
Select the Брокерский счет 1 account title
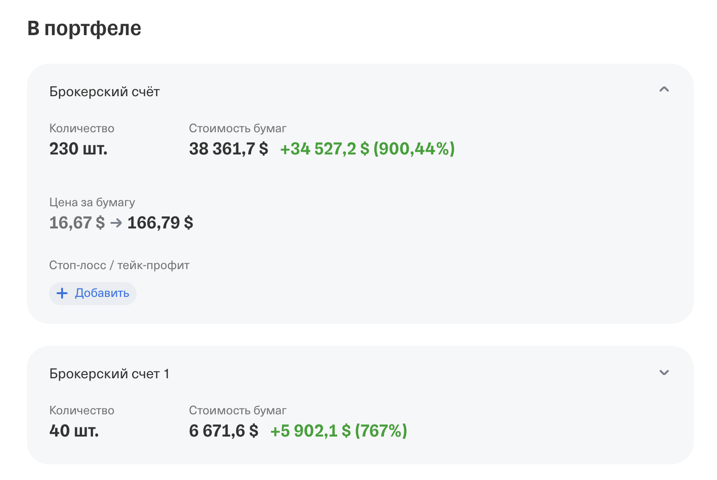point(109,374)
